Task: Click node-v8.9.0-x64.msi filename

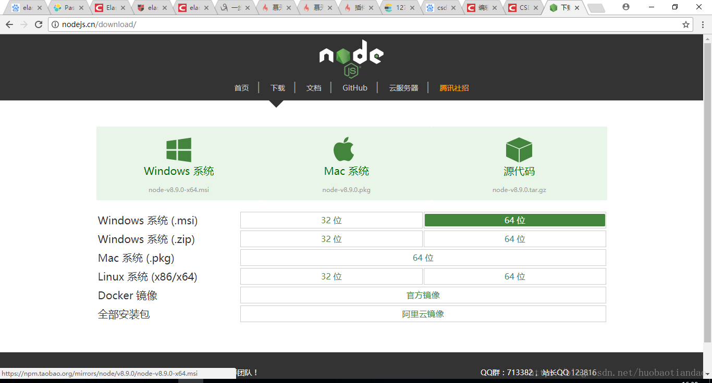Action: pos(179,190)
